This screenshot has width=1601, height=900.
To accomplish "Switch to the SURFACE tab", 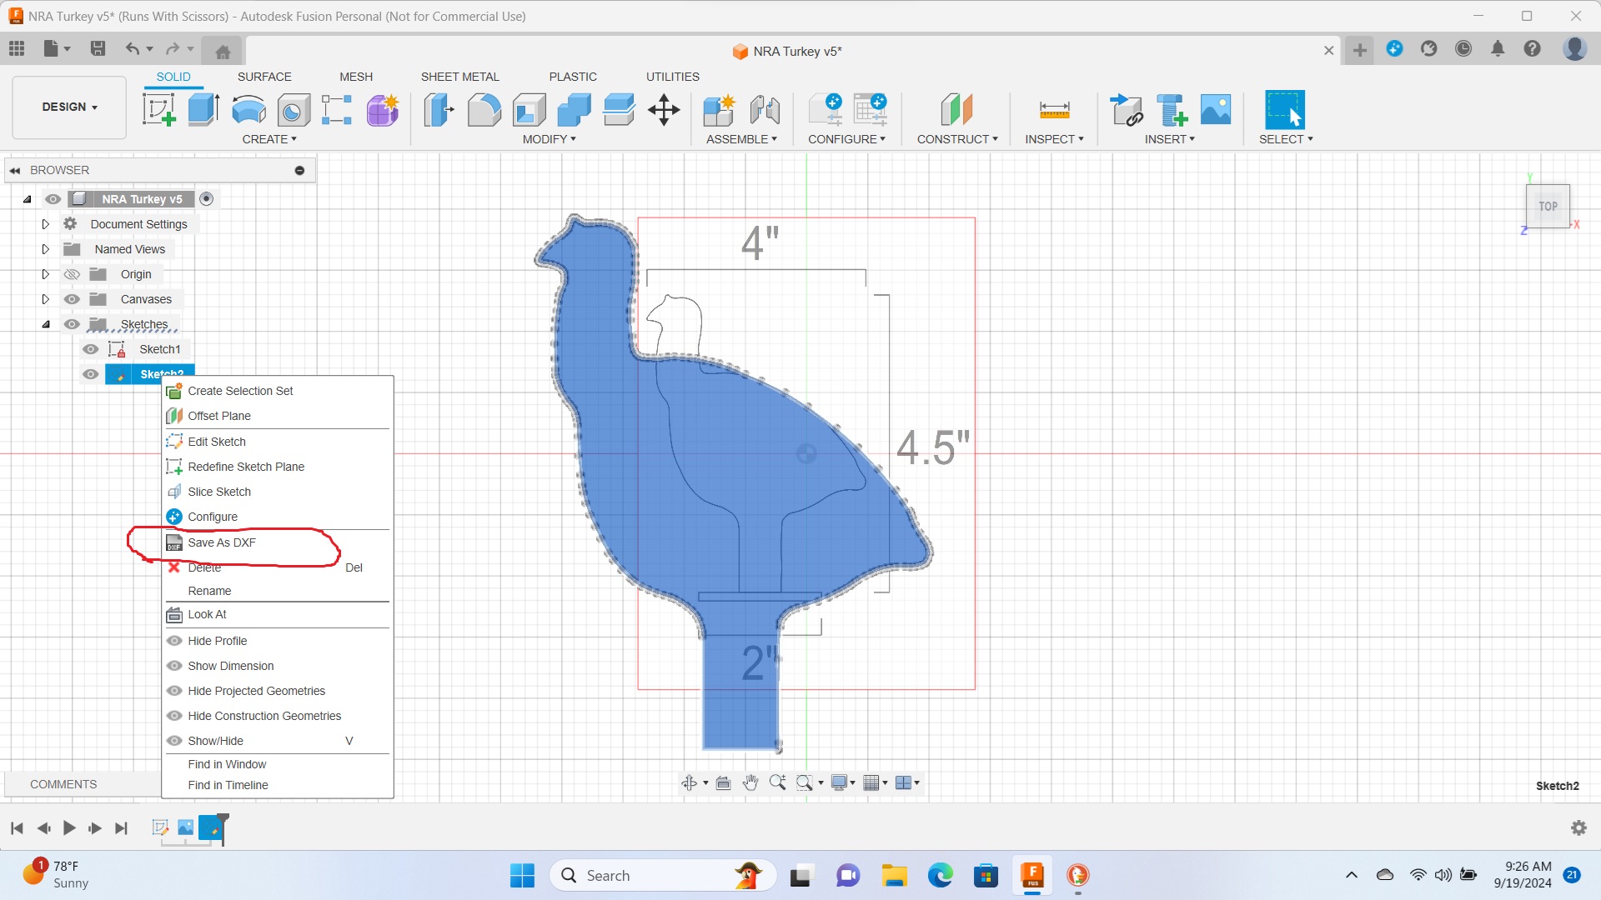I will 264,77.
